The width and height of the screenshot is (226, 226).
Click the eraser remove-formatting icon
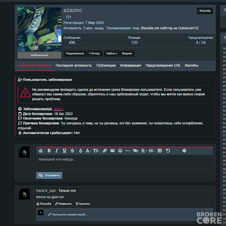40,151
